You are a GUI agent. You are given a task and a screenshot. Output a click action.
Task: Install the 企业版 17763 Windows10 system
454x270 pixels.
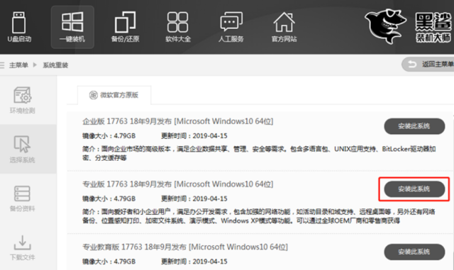coord(414,126)
